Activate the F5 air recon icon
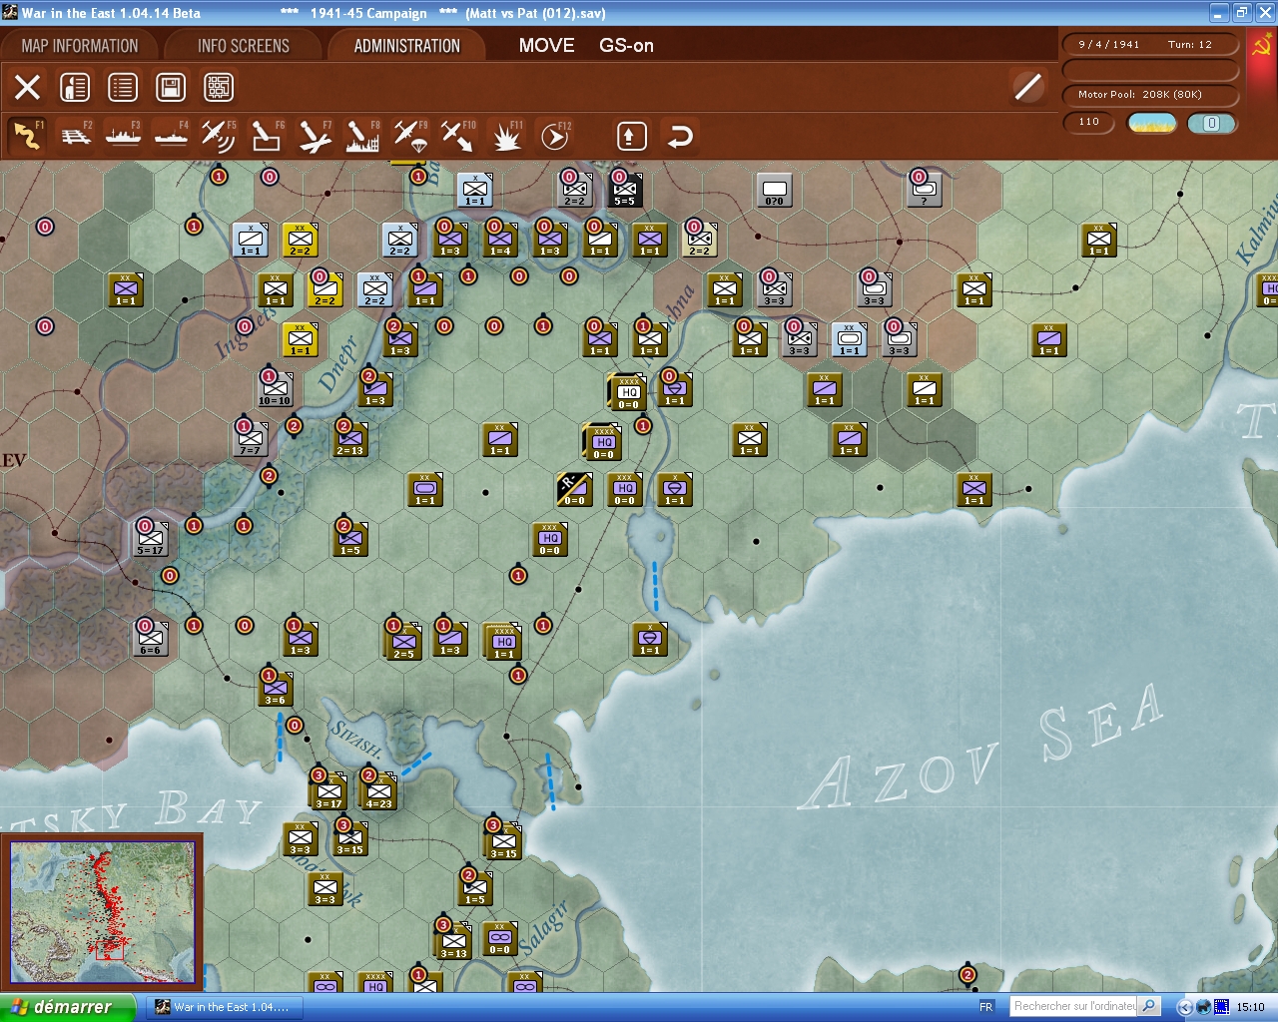Viewport: 1278px width, 1022px height. (x=219, y=136)
